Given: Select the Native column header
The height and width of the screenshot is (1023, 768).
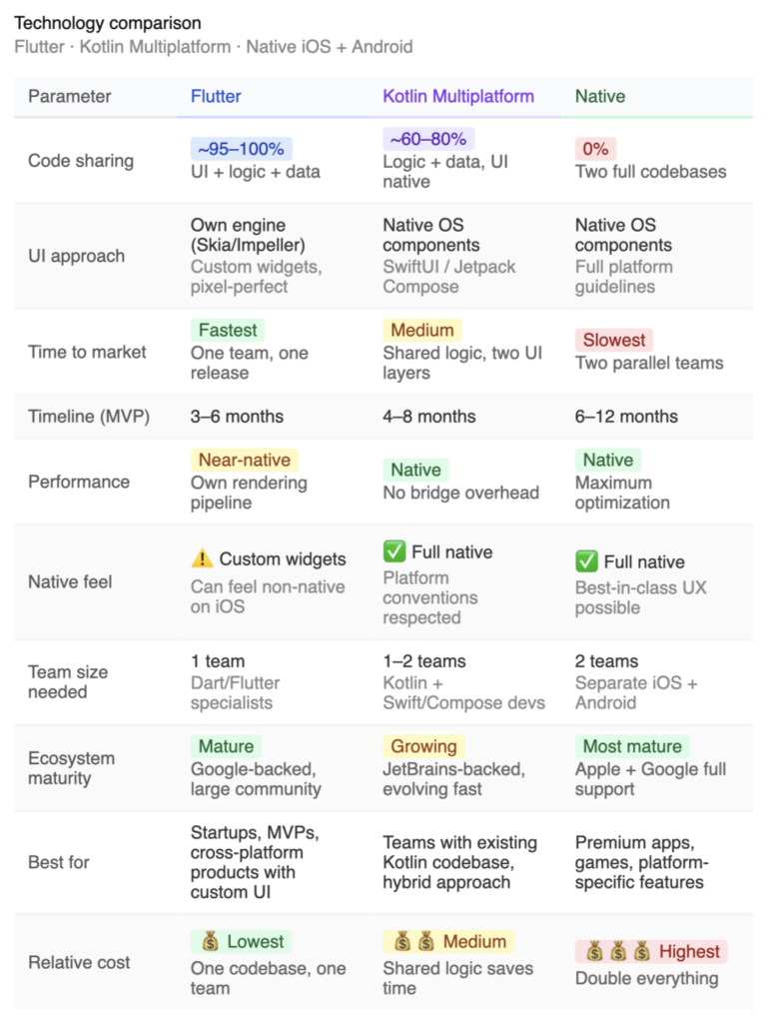Looking at the screenshot, I should (600, 97).
